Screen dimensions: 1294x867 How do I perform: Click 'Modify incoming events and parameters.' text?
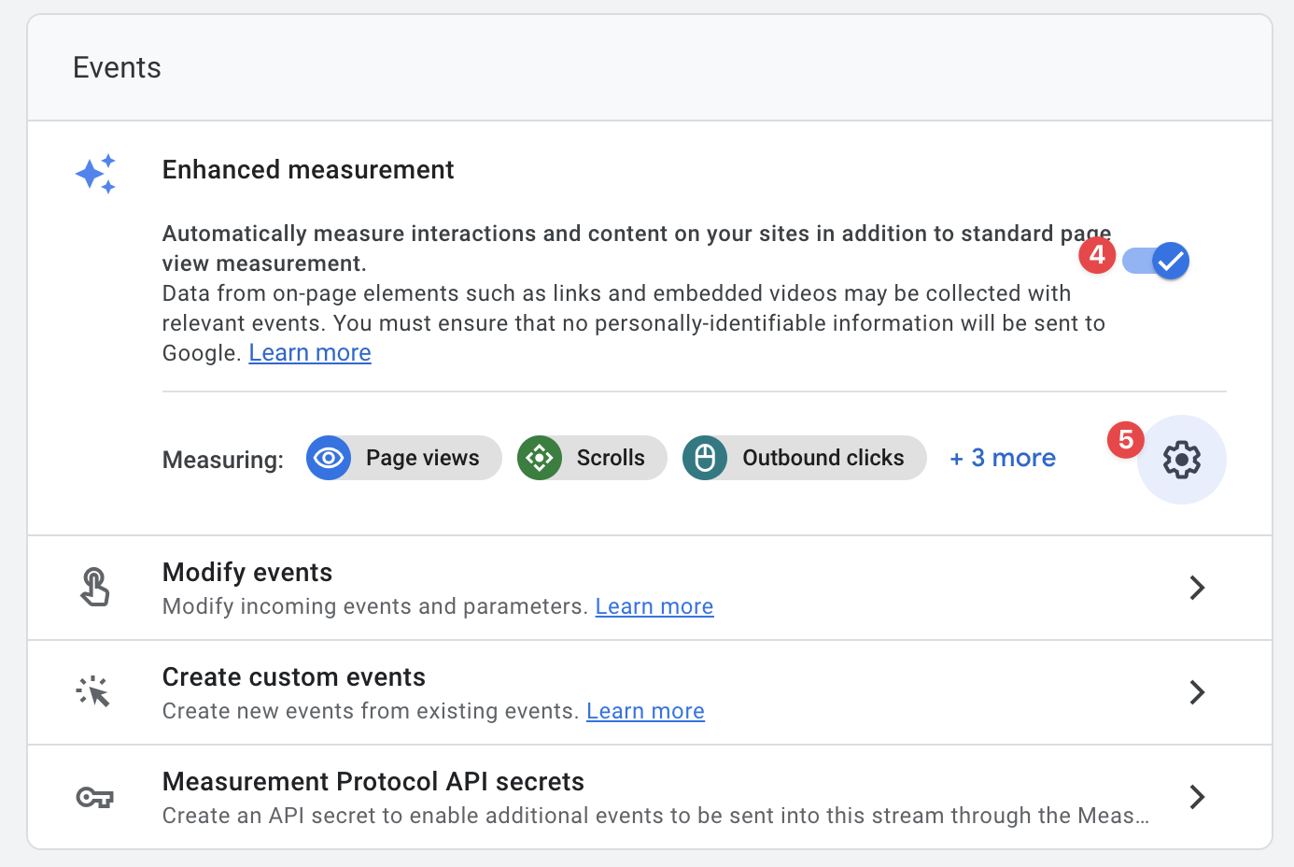point(375,606)
